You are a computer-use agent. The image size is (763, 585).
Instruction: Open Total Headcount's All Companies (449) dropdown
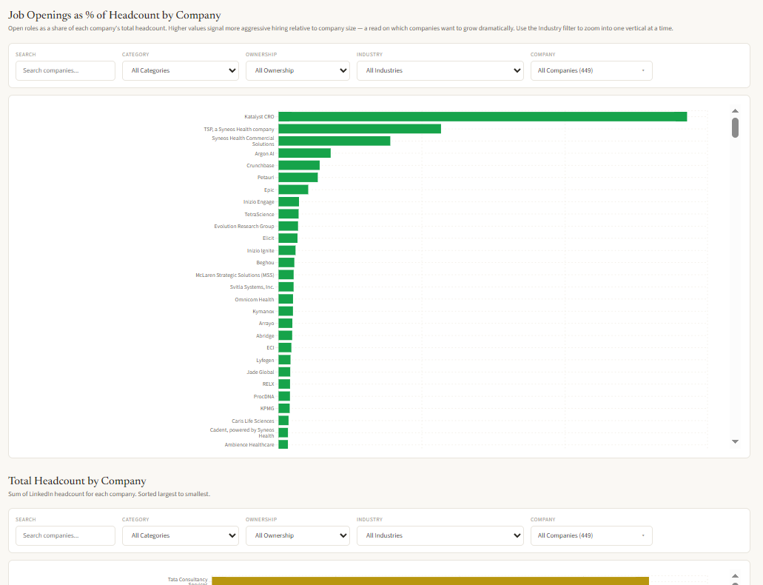point(591,535)
